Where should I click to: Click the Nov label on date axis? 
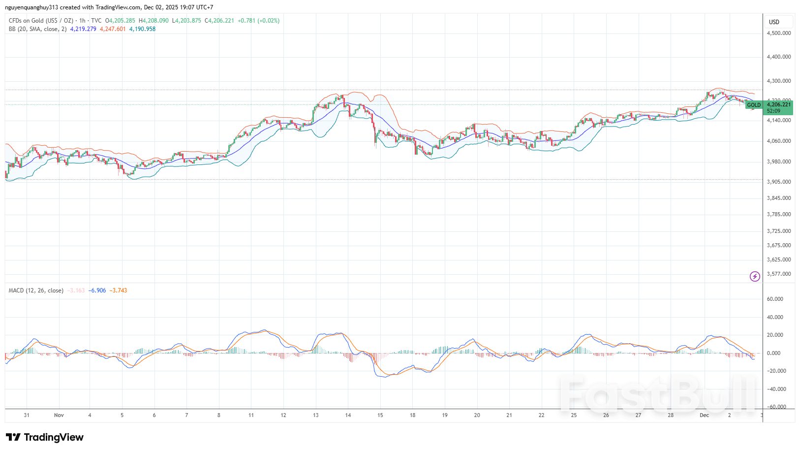pyautogui.click(x=59, y=415)
